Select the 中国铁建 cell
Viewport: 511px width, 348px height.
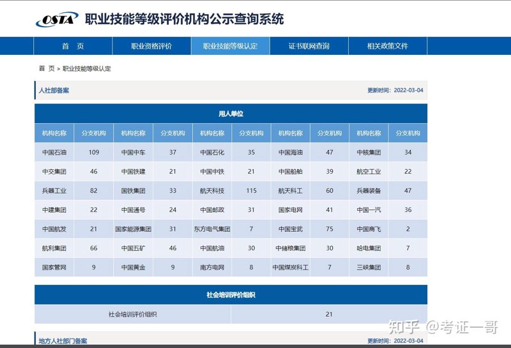point(133,171)
